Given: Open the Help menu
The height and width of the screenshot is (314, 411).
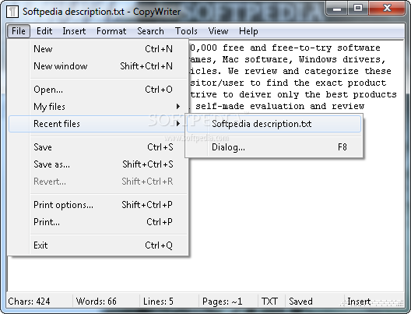Looking at the screenshot, I should tap(248, 31).
